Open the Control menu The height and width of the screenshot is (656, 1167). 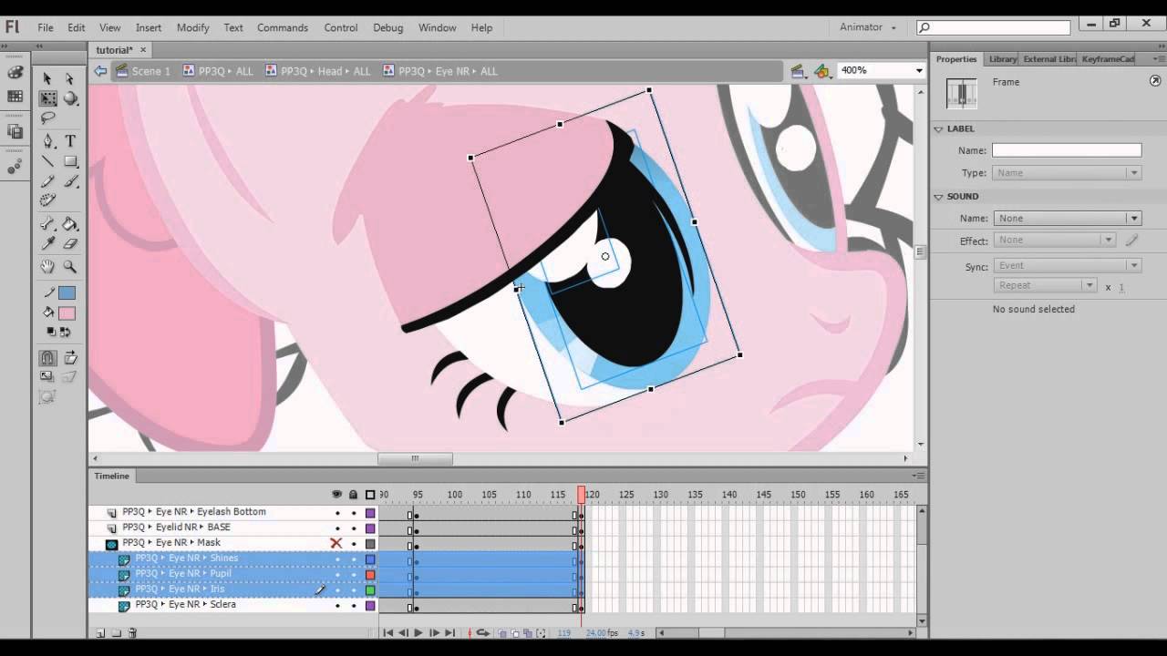pos(341,27)
